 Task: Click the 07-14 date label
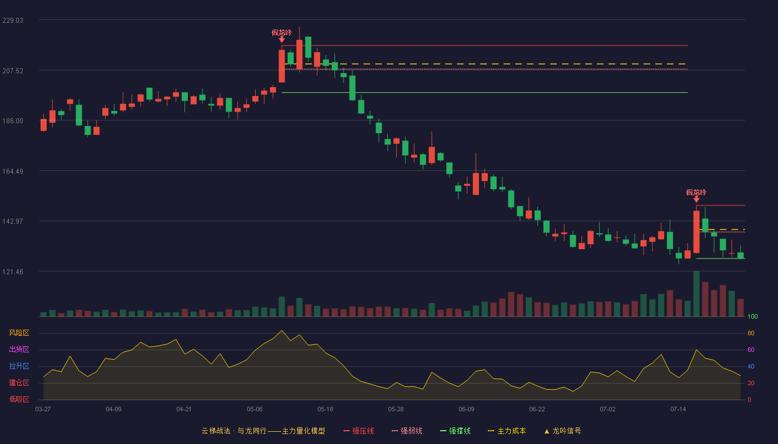678,409
